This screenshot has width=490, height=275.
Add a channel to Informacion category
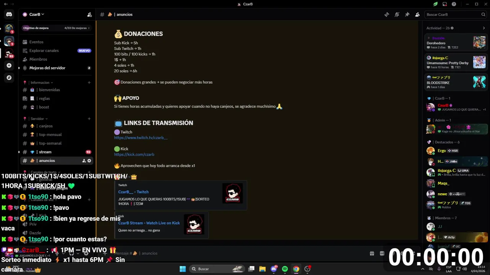pyautogui.click(x=89, y=82)
